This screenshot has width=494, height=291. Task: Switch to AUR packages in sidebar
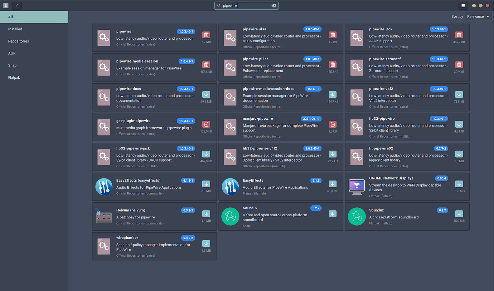pos(34,53)
